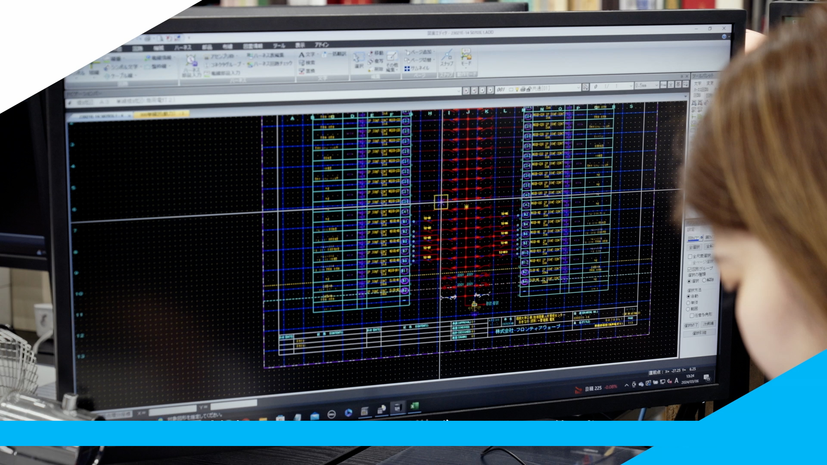Click the 電線部品入力 wire part input icon
The image size is (827, 465).
pyautogui.click(x=207, y=74)
